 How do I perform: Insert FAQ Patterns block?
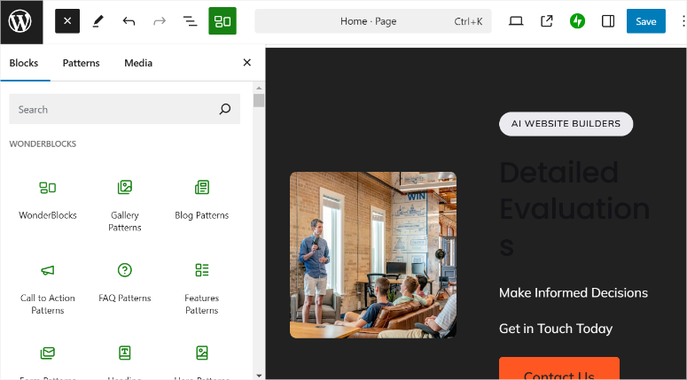(x=125, y=282)
